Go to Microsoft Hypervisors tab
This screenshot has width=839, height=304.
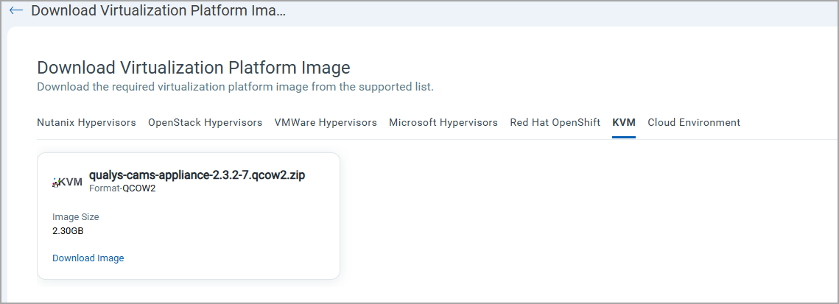(x=443, y=122)
